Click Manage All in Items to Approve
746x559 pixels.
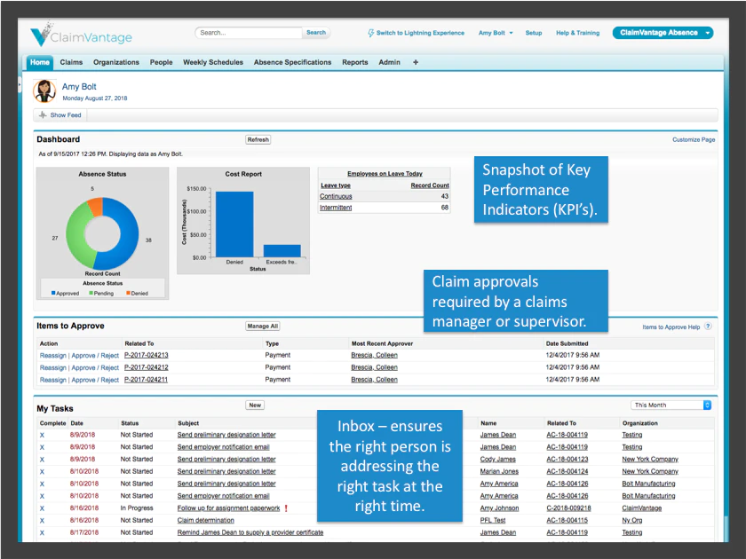263,327
